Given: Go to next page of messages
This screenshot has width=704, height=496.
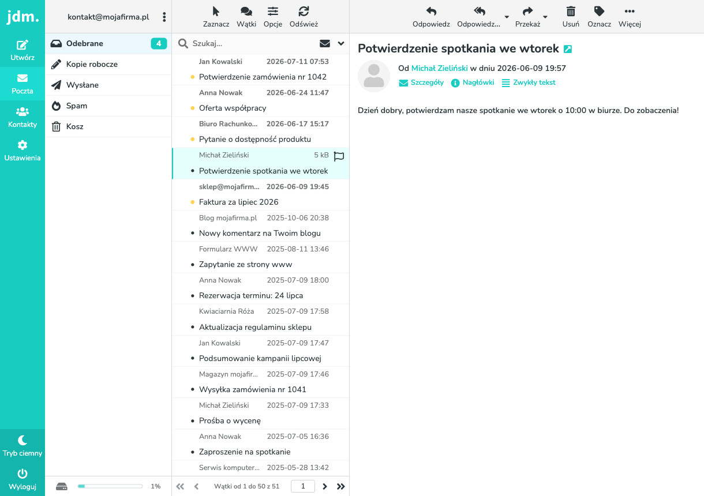Looking at the screenshot, I should [325, 486].
